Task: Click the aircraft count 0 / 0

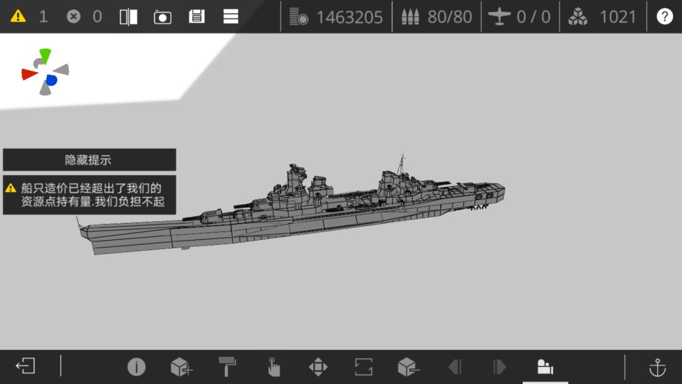Action: tap(533, 17)
